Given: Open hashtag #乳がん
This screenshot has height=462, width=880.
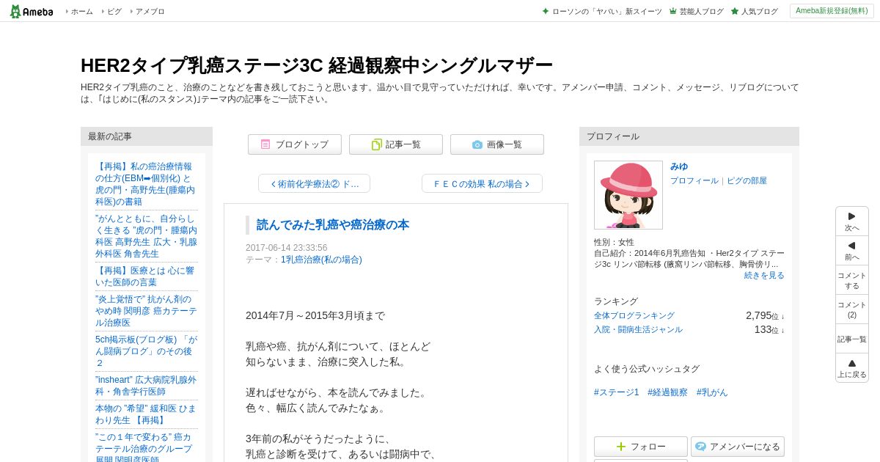Looking at the screenshot, I should pyautogui.click(x=712, y=392).
